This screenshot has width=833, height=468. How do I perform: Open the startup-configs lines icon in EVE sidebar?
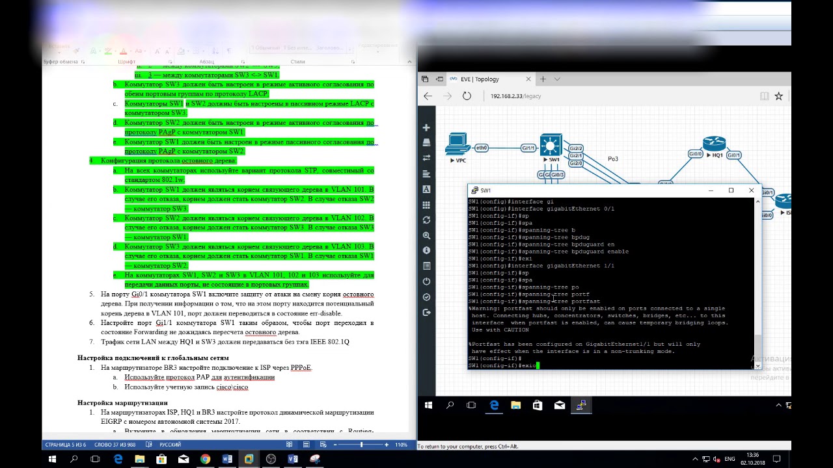[426, 174]
